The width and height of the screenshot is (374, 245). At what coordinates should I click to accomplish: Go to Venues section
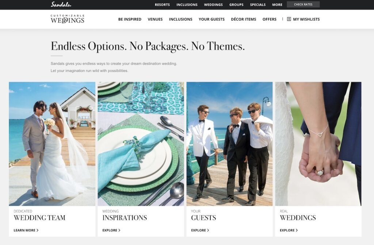(155, 19)
